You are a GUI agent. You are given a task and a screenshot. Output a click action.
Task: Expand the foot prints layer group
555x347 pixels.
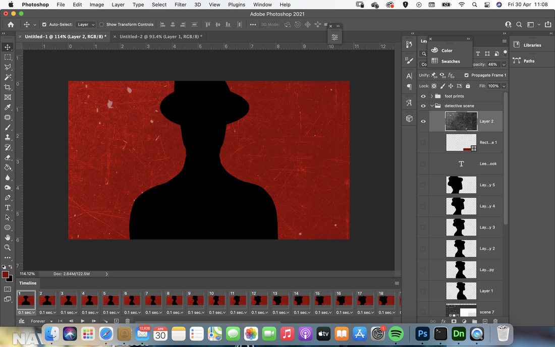point(432,96)
